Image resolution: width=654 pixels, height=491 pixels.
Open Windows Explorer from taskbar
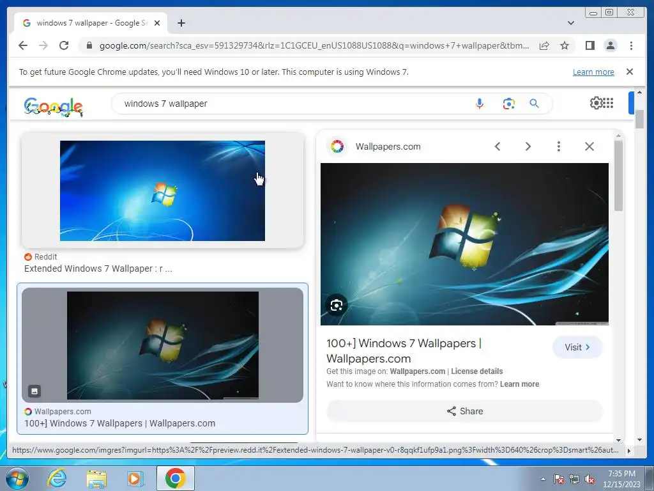coord(96,478)
